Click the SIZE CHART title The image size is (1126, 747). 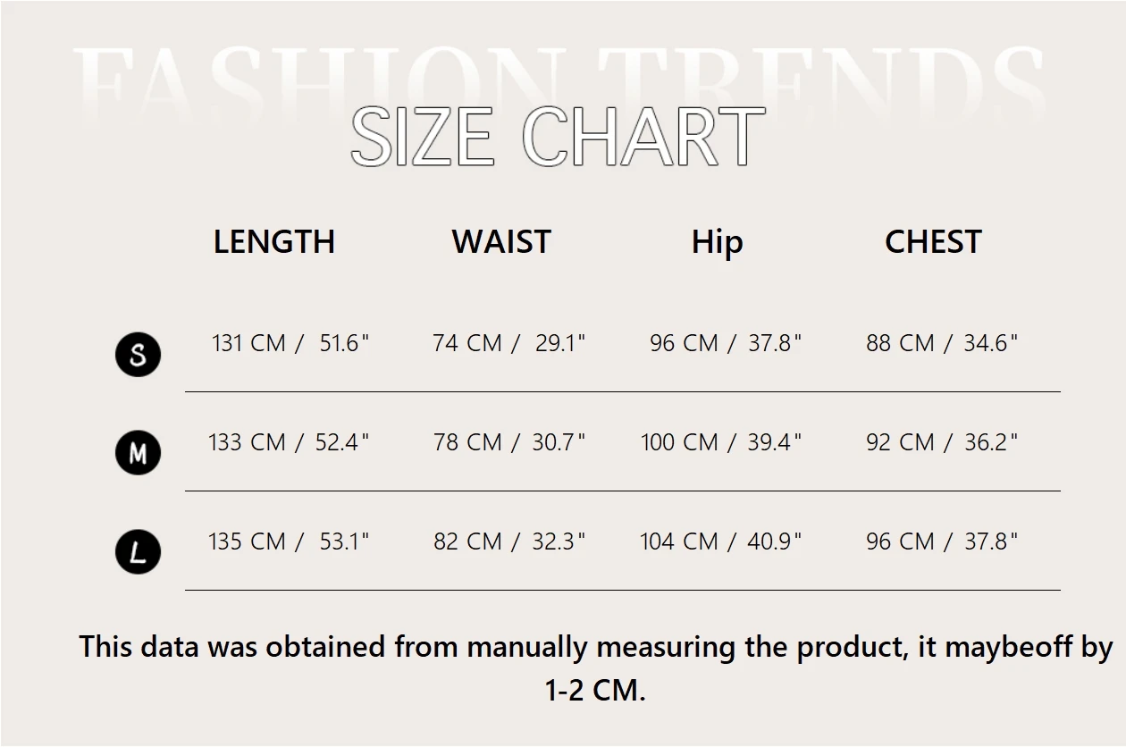pyautogui.click(x=558, y=137)
